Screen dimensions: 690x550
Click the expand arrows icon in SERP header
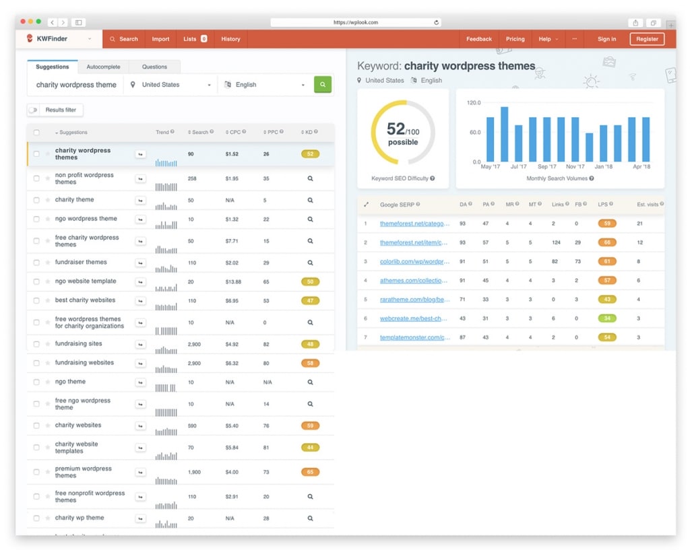(366, 205)
